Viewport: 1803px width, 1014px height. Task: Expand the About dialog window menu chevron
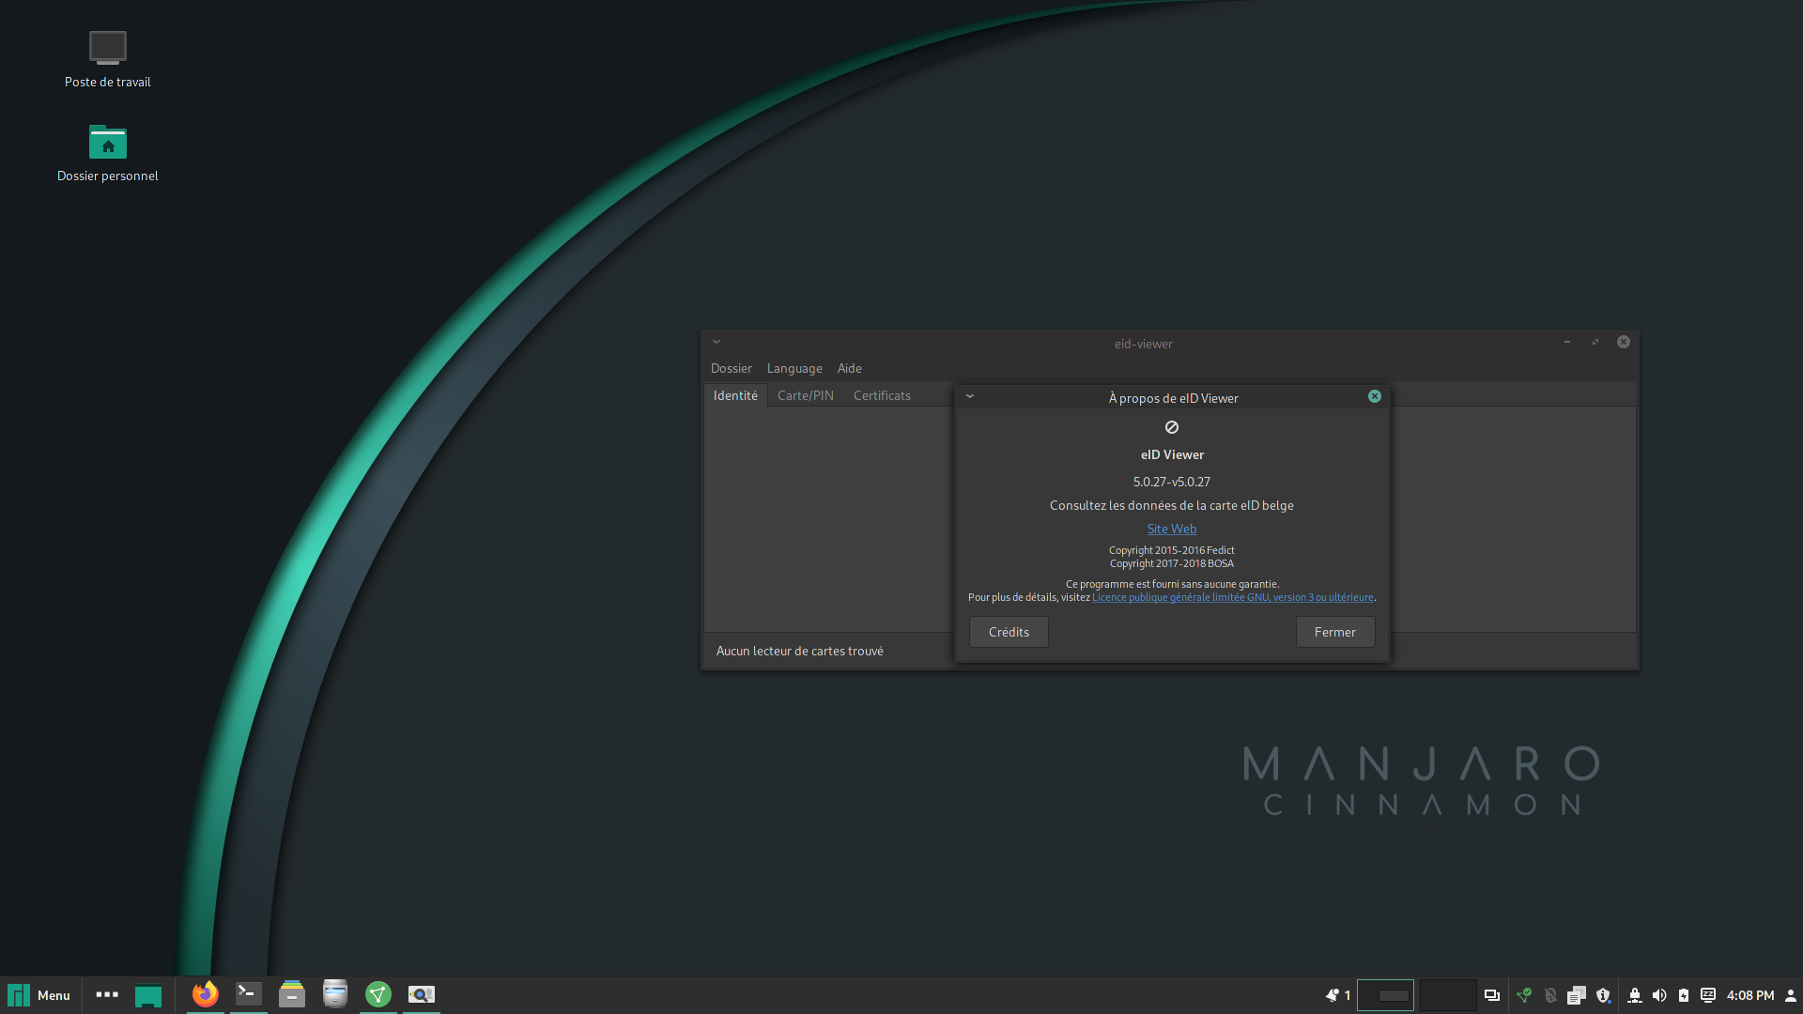coord(970,397)
